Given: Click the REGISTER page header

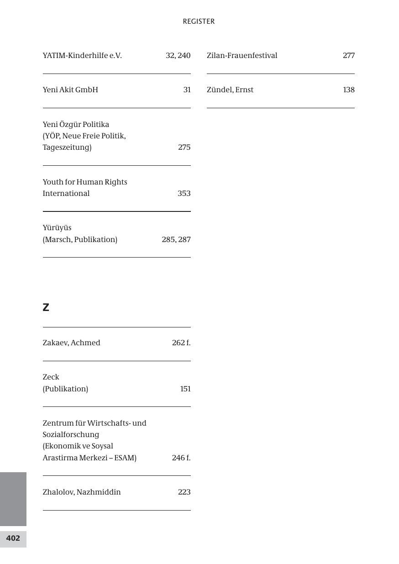Looking at the screenshot, I should (199, 21).
